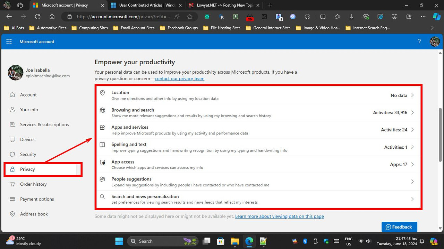Click the App access icon
The image size is (444, 249).
coord(102,162)
